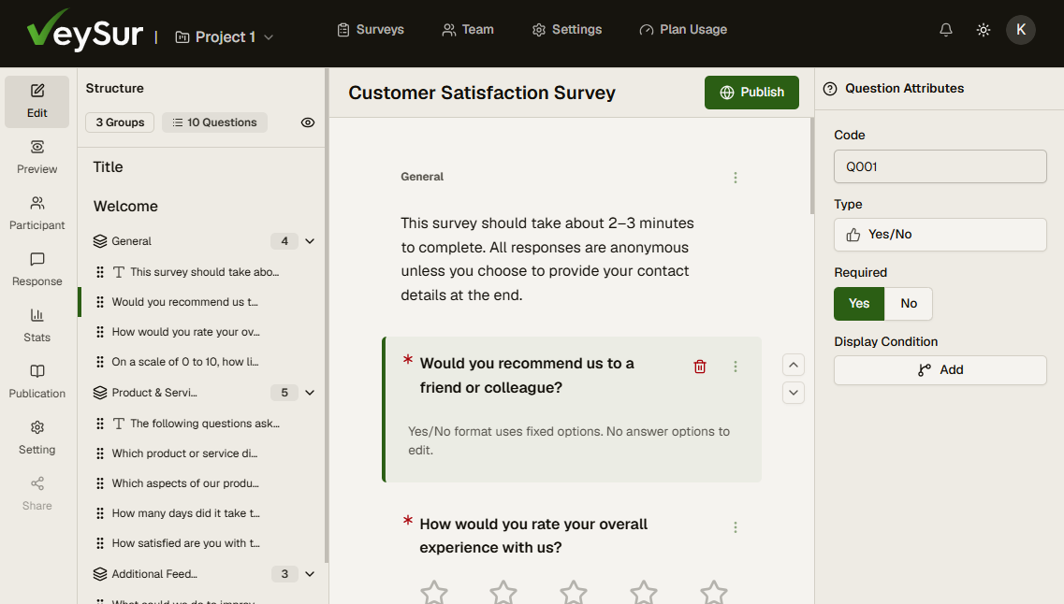Open the Stats sidebar item
The height and width of the screenshot is (604, 1064).
coord(36,326)
